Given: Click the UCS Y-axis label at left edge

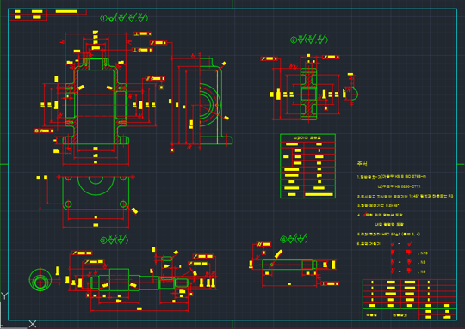Looking at the screenshot, I should [4, 295].
